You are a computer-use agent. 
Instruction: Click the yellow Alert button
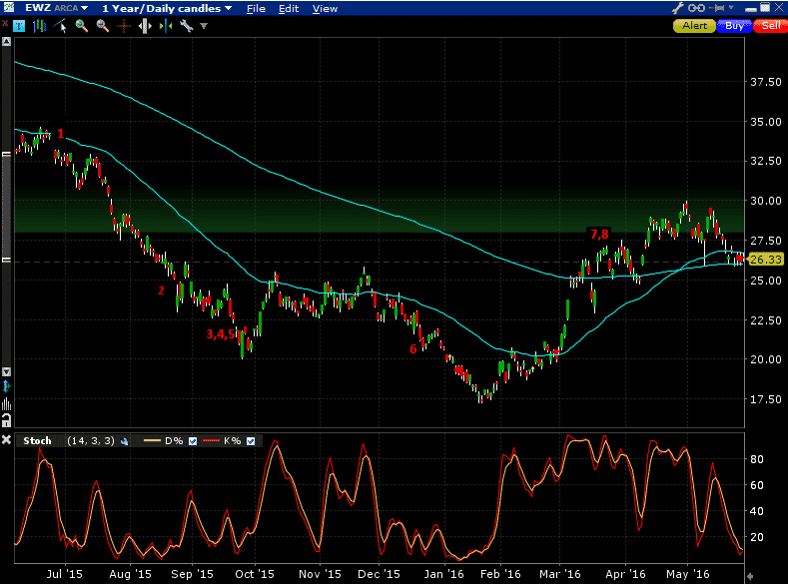pyautogui.click(x=694, y=26)
